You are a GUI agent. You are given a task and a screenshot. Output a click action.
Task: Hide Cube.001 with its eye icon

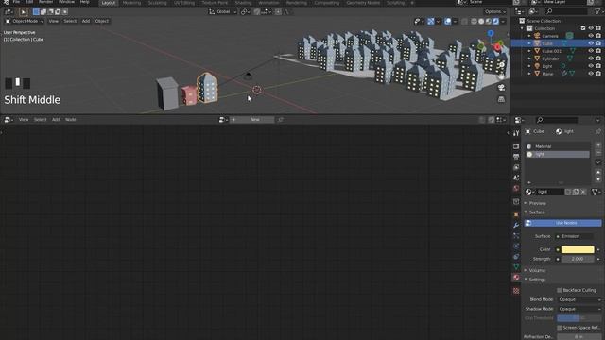click(590, 51)
